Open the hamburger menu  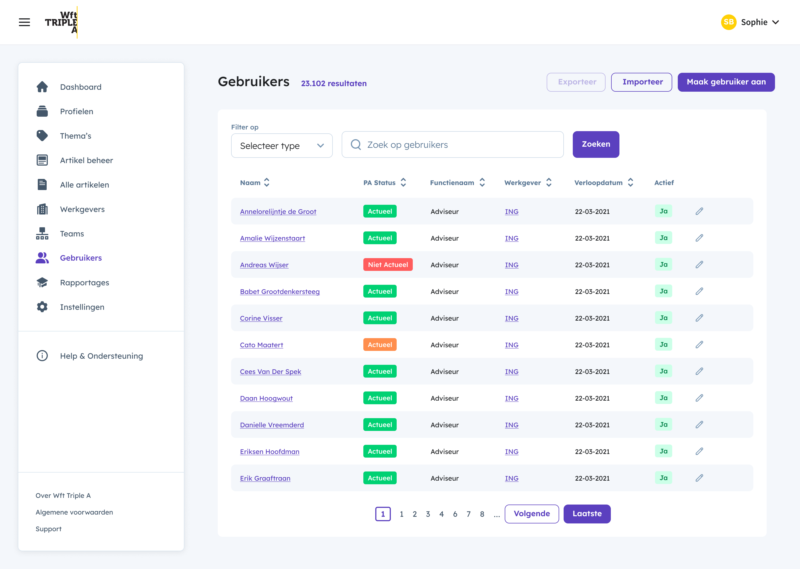(24, 22)
